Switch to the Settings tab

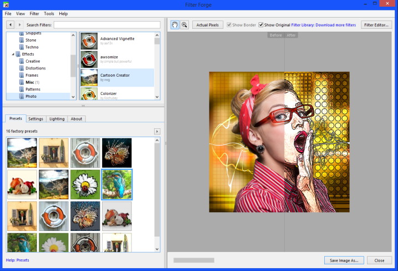pyautogui.click(x=36, y=119)
